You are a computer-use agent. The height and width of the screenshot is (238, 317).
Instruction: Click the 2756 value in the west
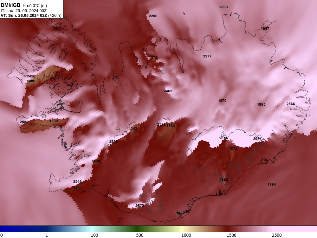113,142
